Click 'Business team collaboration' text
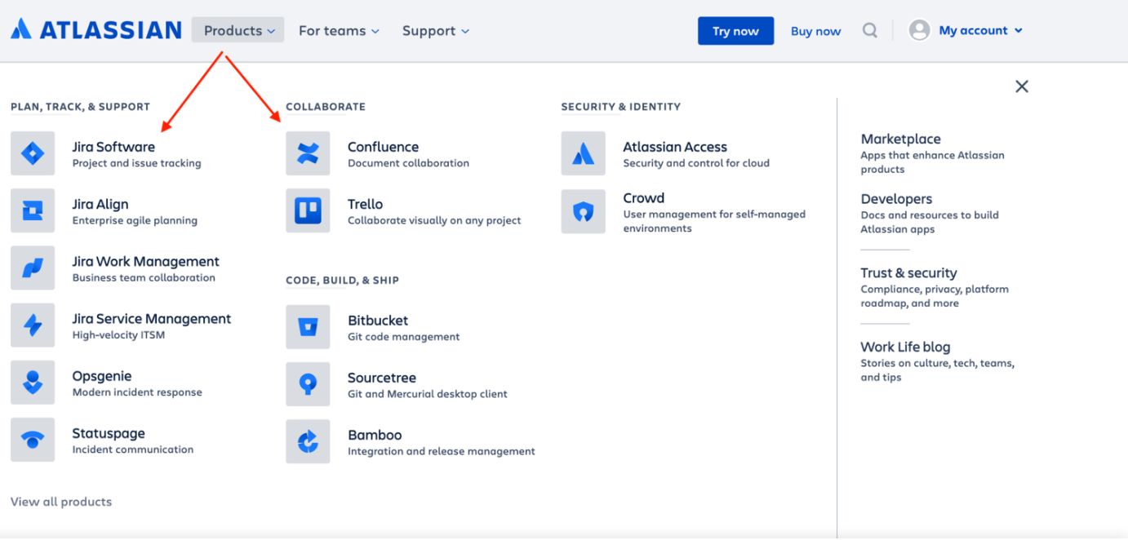The width and height of the screenshot is (1128, 540). (144, 277)
